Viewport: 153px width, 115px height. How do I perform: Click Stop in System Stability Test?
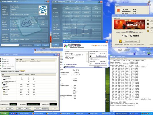[x=10, y=109]
